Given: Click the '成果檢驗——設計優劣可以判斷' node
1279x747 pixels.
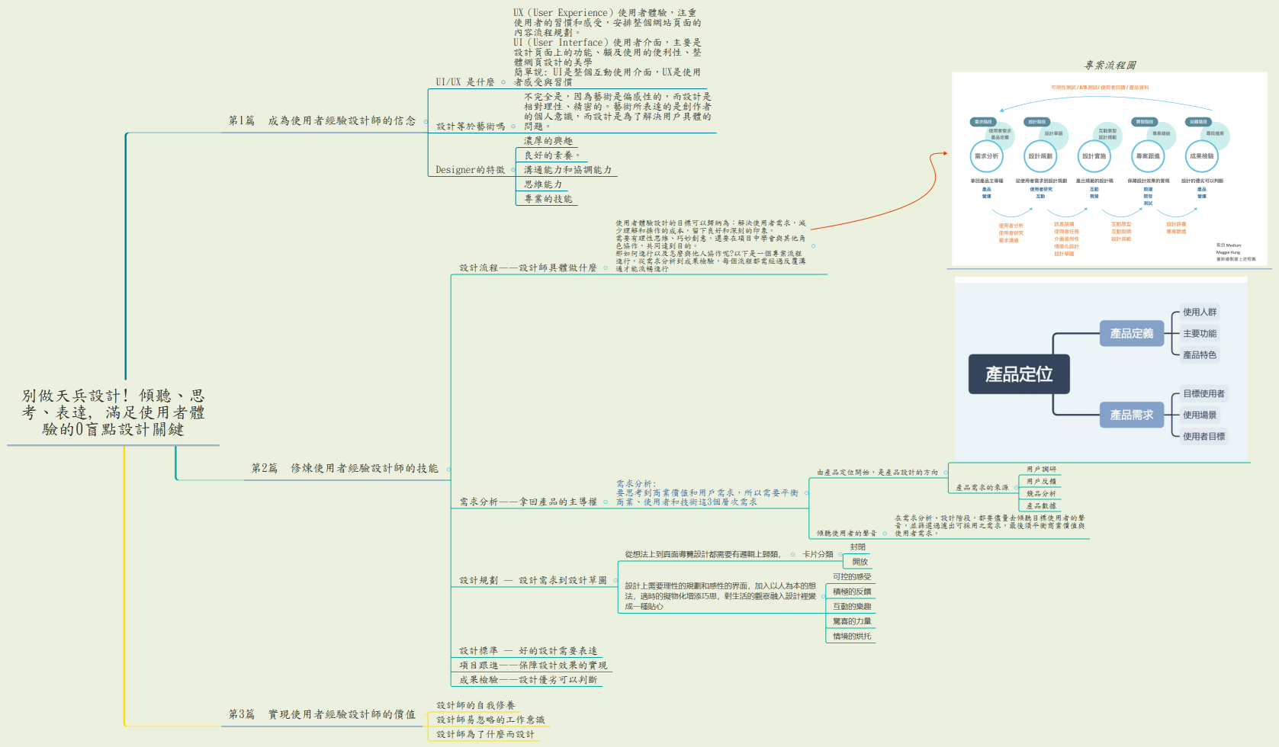Looking at the screenshot, I should (528, 679).
